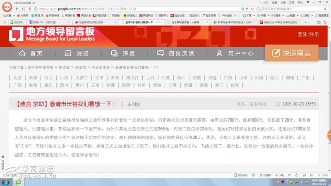Click the 360 browser logo icon

pyautogui.click(x=6, y=7)
